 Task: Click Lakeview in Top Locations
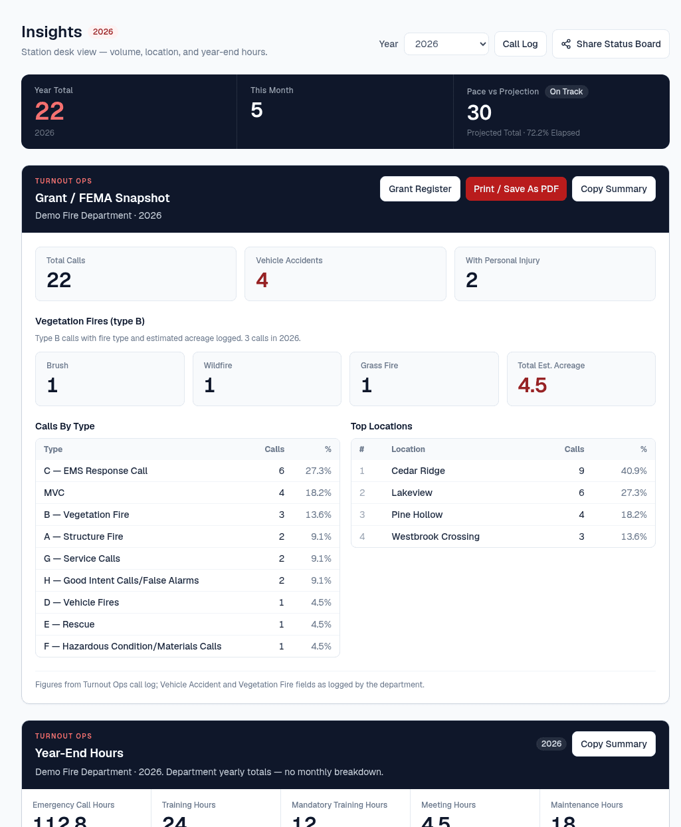tap(412, 493)
